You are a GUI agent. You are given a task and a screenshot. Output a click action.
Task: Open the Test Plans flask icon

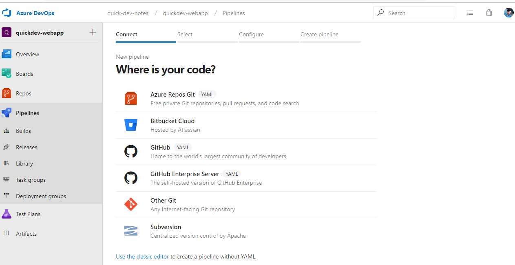[7, 214]
